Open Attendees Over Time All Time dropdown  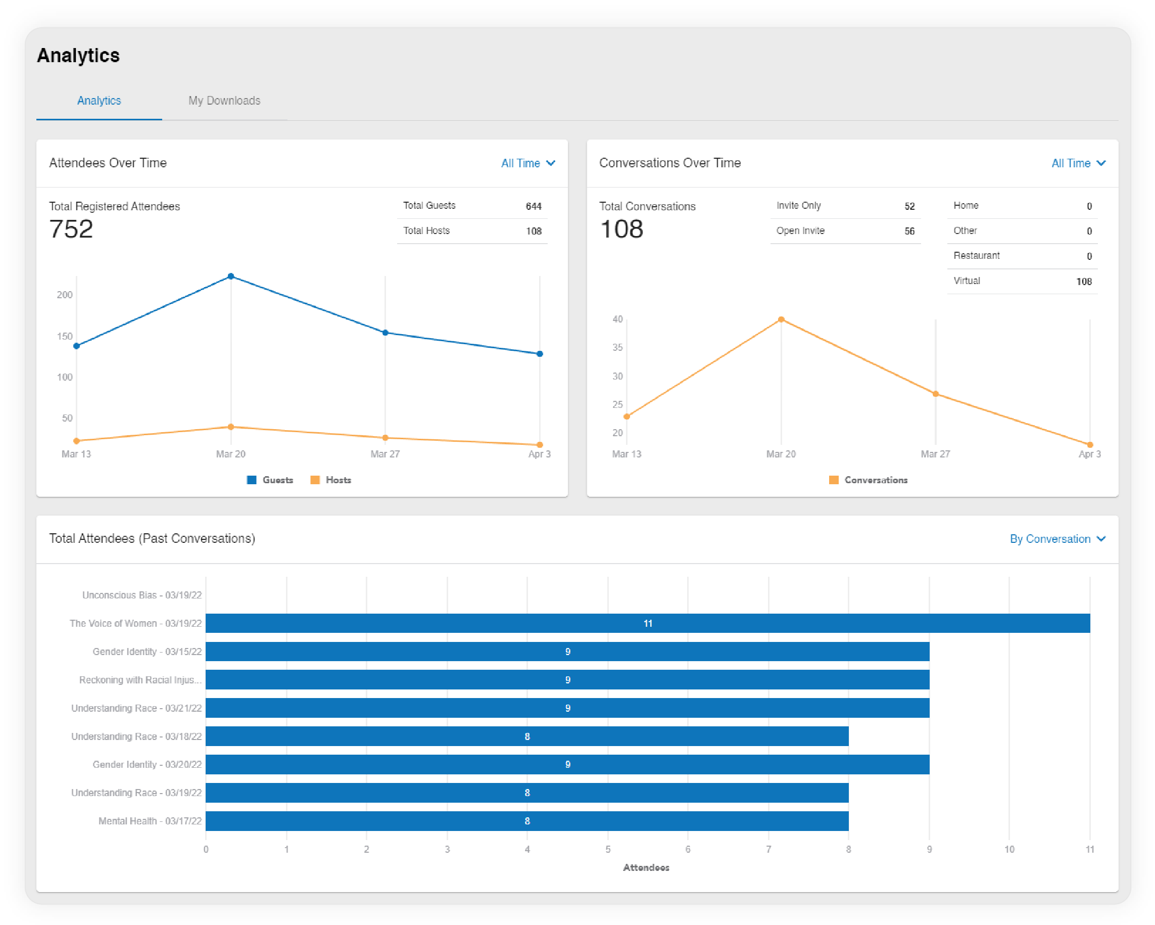click(x=527, y=163)
